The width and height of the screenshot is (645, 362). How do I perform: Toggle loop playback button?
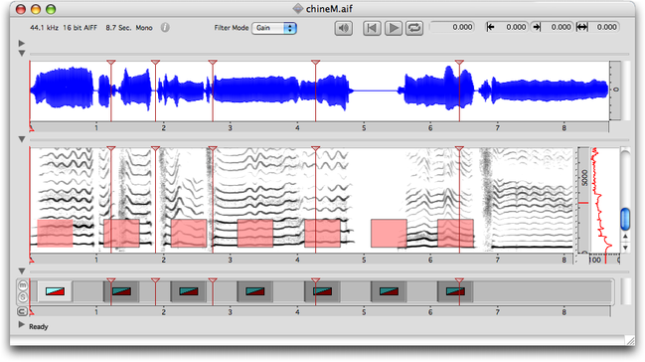tap(414, 28)
